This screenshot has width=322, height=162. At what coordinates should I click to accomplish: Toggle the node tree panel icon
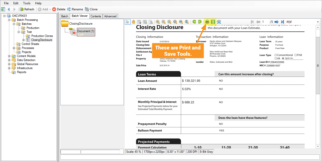coord(3,9)
